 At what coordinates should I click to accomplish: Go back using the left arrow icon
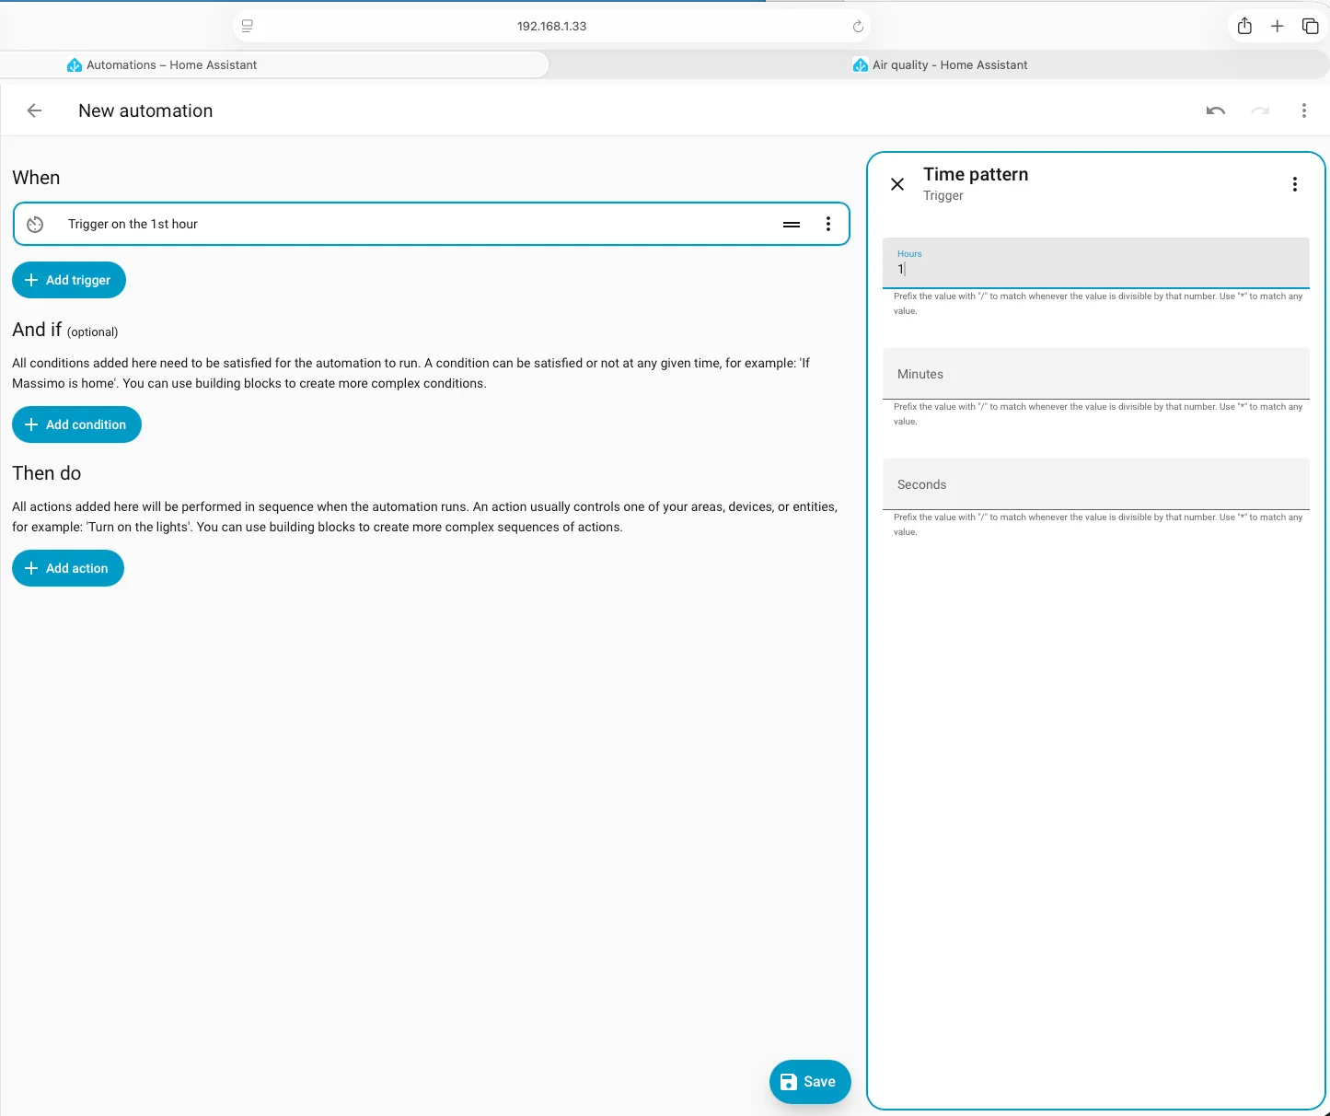(34, 110)
